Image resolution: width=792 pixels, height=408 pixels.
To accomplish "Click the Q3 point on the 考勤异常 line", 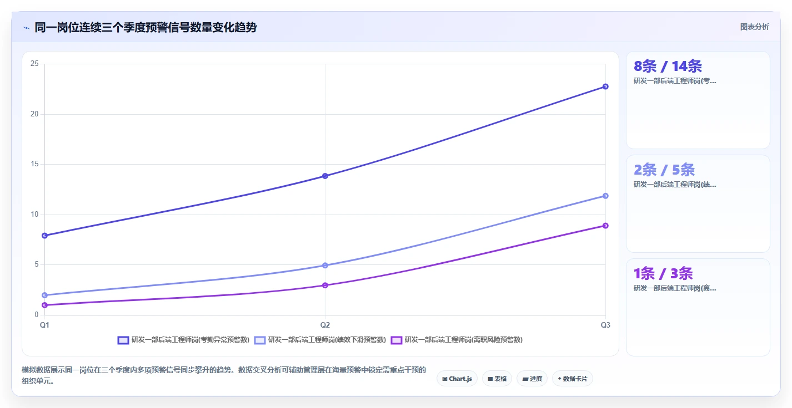I will click(x=605, y=86).
